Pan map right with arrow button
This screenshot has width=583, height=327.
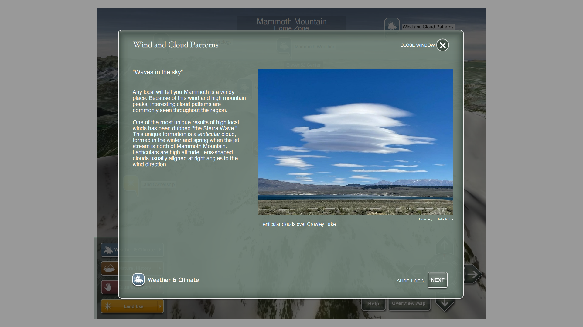click(472, 274)
